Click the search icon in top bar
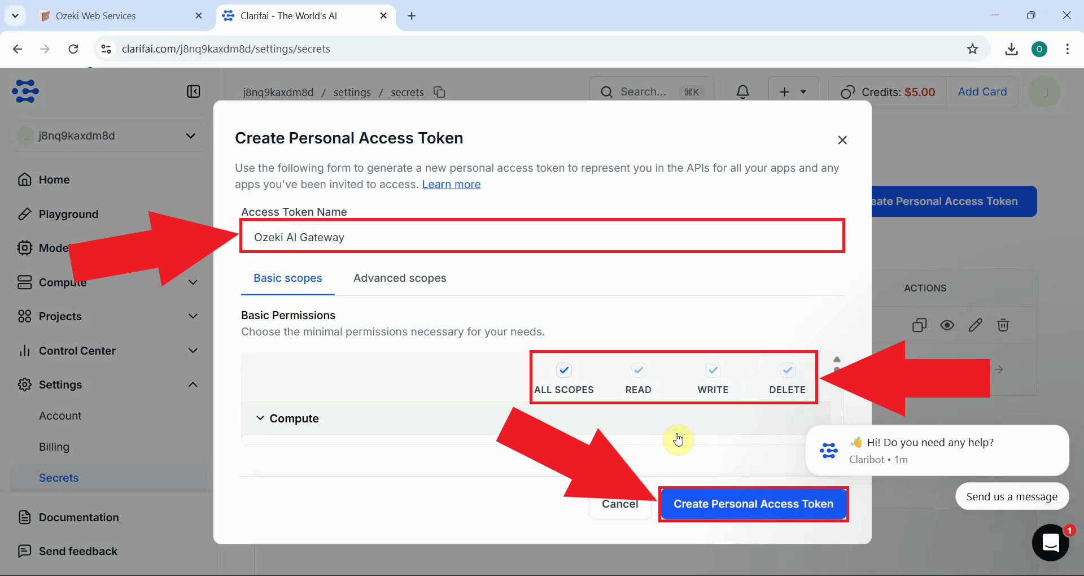 (607, 91)
